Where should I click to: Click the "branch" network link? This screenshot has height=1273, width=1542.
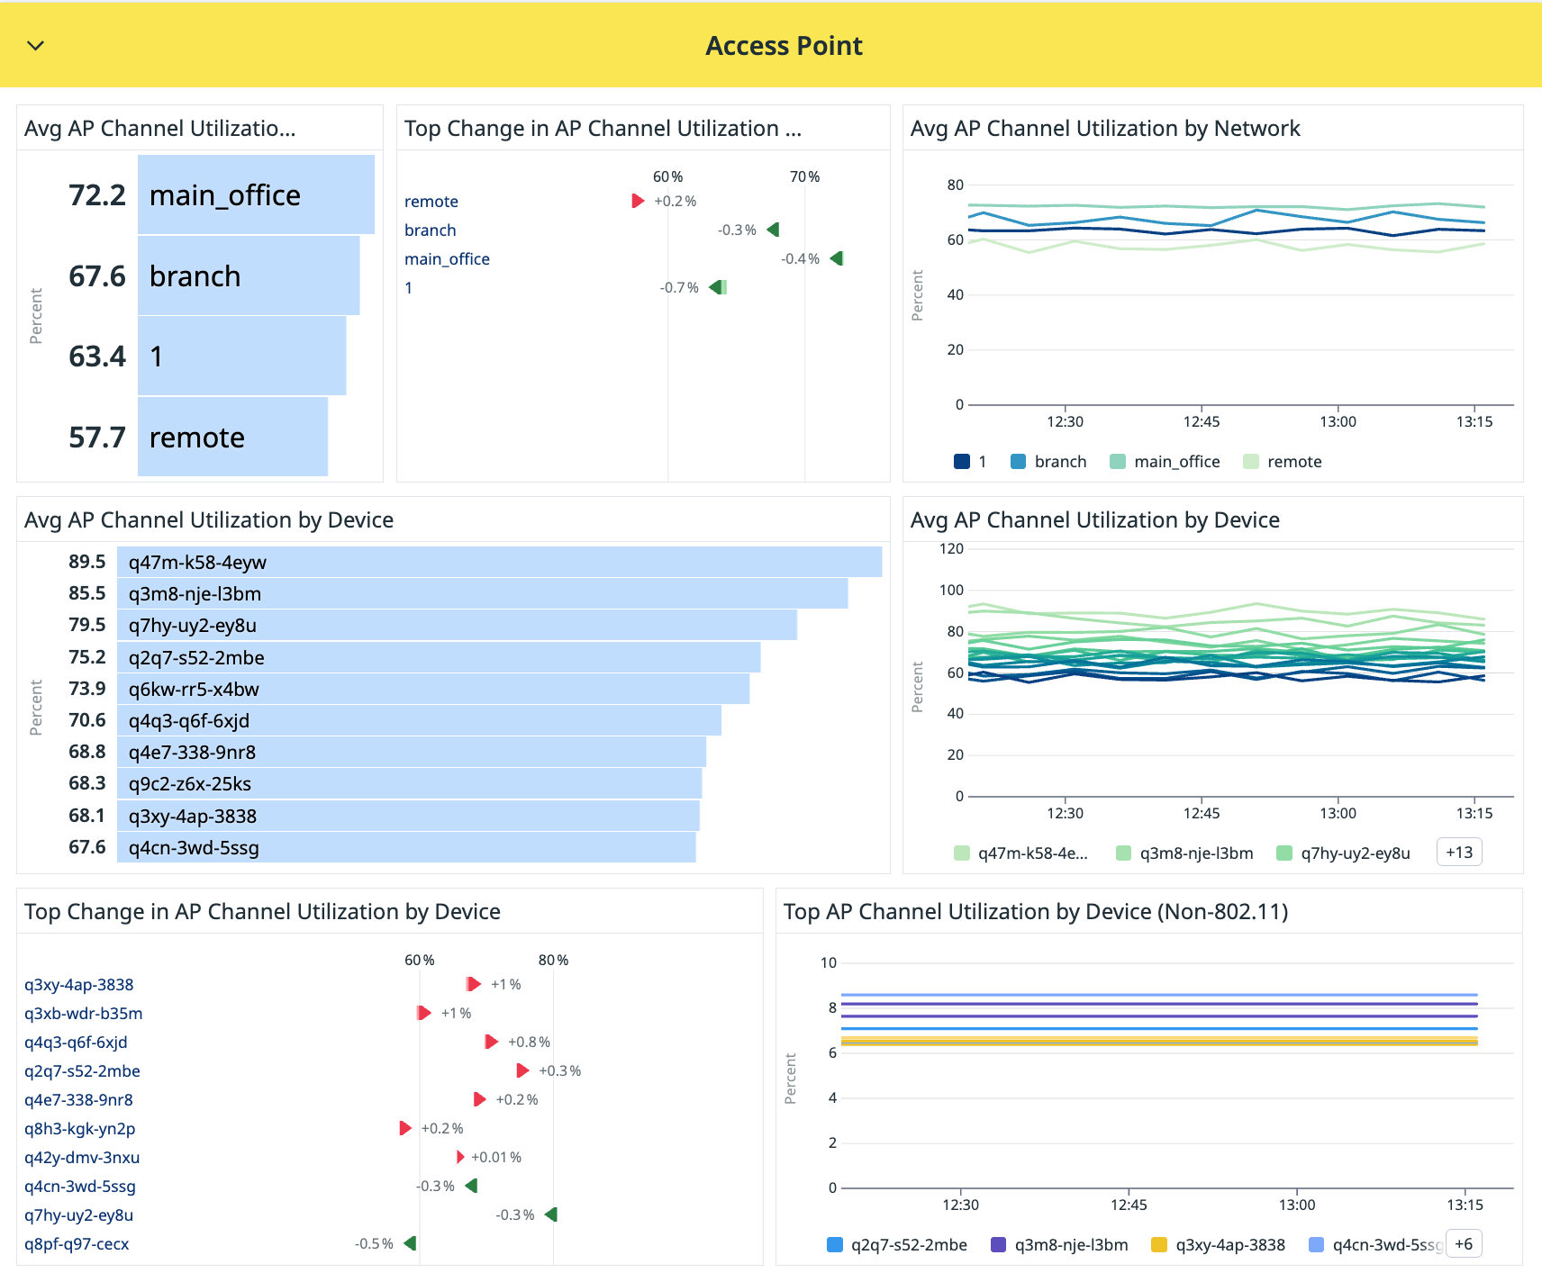tap(430, 230)
